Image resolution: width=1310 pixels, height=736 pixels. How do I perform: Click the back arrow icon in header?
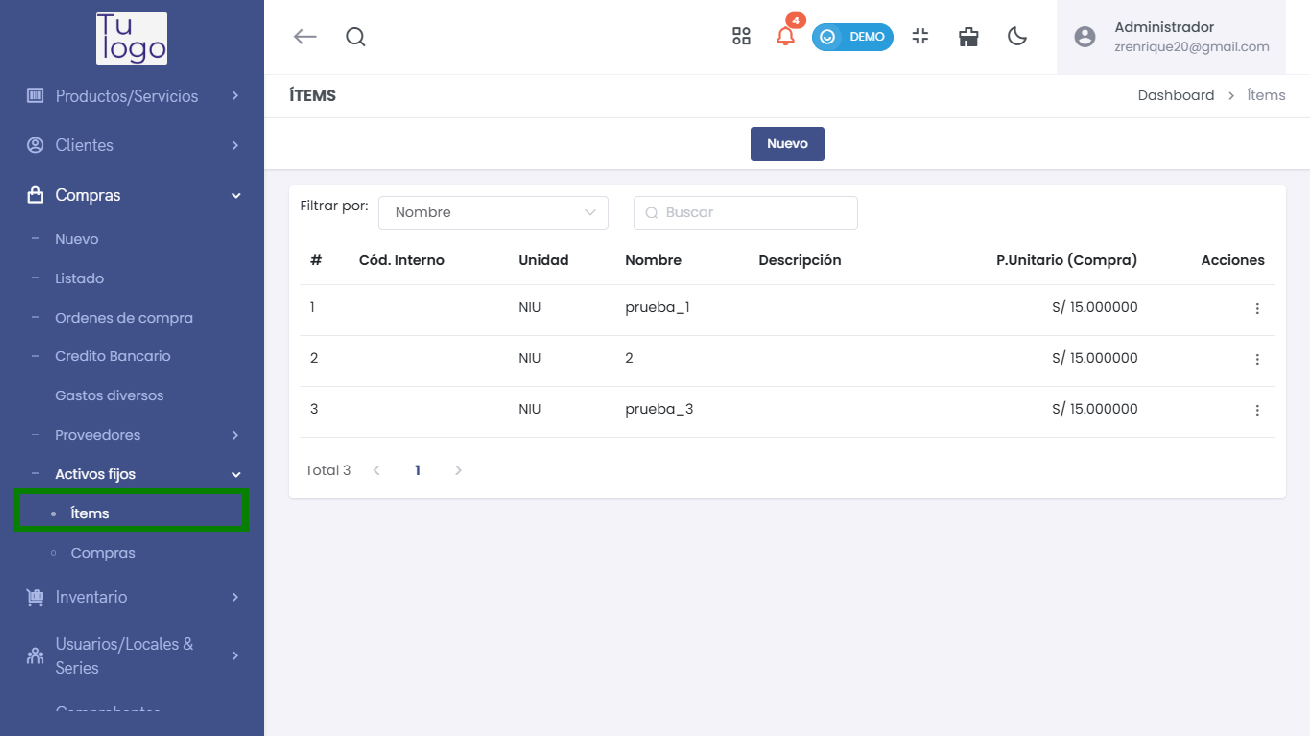click(305, 36)
